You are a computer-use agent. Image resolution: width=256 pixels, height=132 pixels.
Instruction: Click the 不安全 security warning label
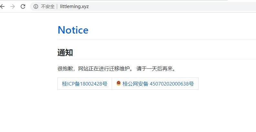coord(47,6)
